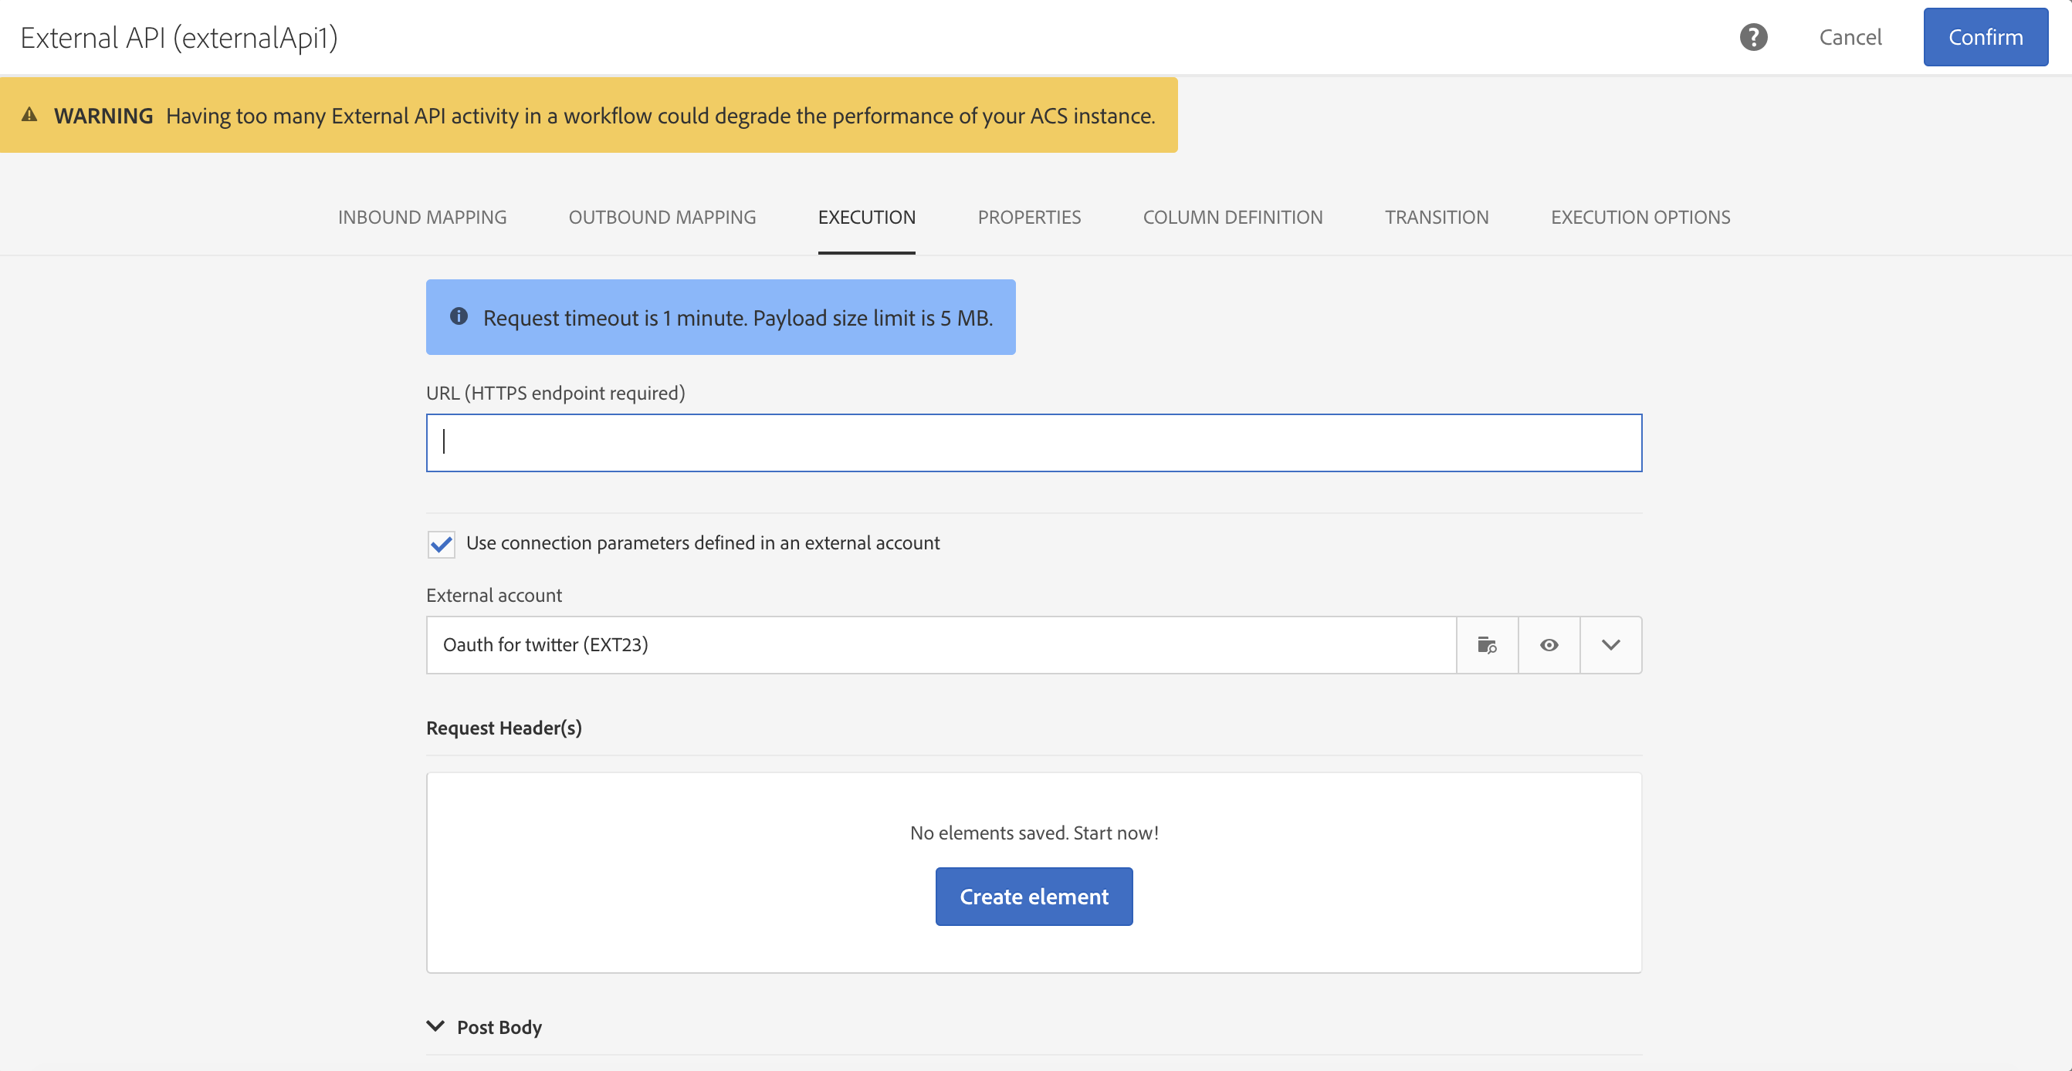Viewport: 2072px width, 1071px height.
Task: Click the eye icon to view external account
Action: tap(1549, 645)
